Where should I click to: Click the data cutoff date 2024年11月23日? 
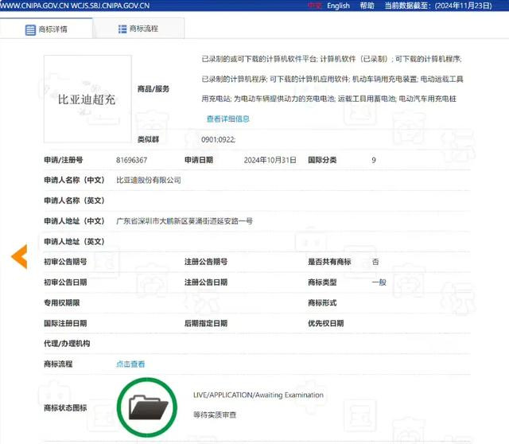click(463, 6)
